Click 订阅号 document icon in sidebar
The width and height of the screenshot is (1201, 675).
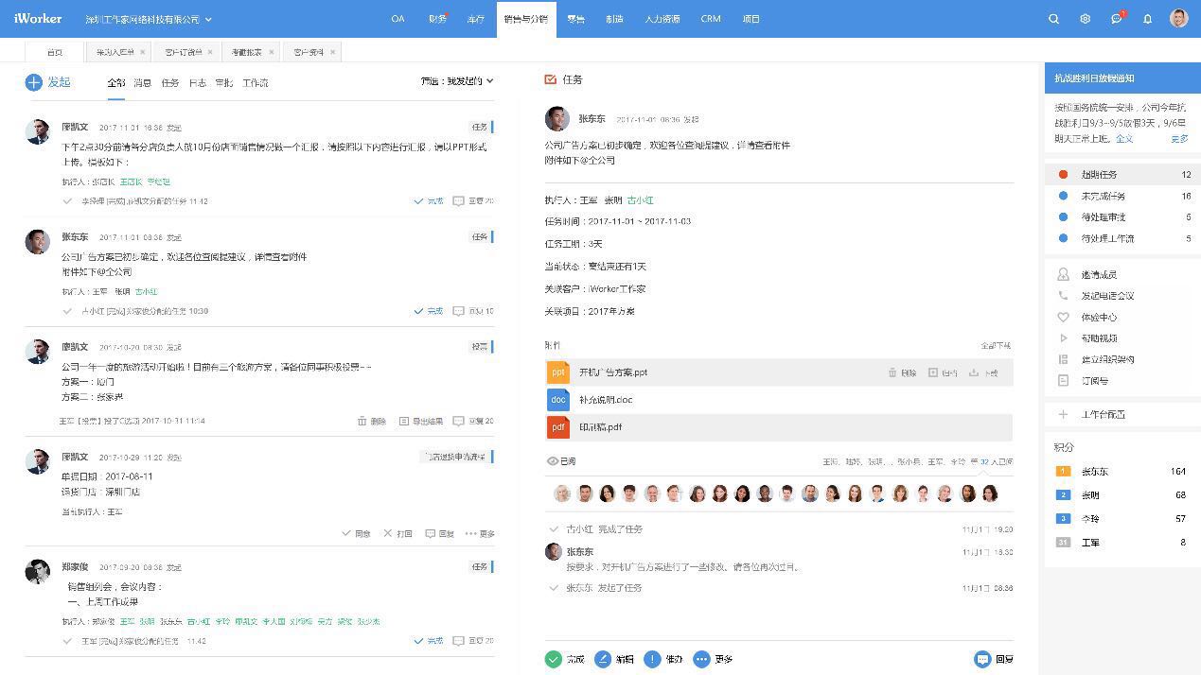pos(1063,380)
